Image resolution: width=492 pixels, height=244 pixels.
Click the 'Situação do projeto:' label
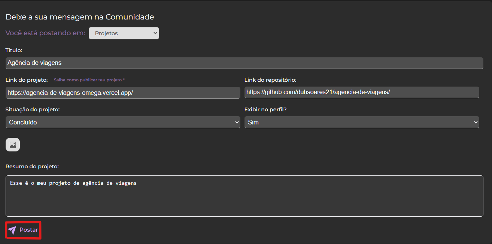(33, 109)
